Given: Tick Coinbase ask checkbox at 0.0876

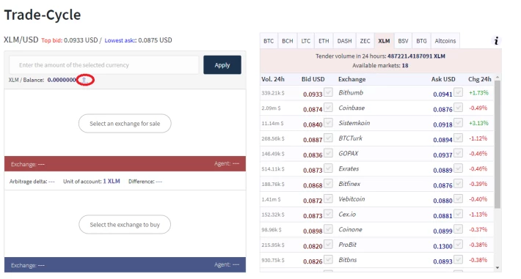Looking at the screenshot, I should (x=458, y=107).
